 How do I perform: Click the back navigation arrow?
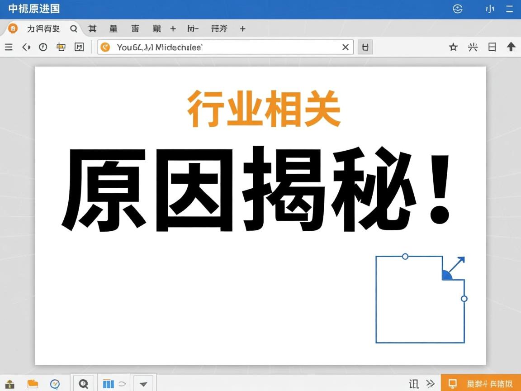pyautogui.click(x=26, y=47)
